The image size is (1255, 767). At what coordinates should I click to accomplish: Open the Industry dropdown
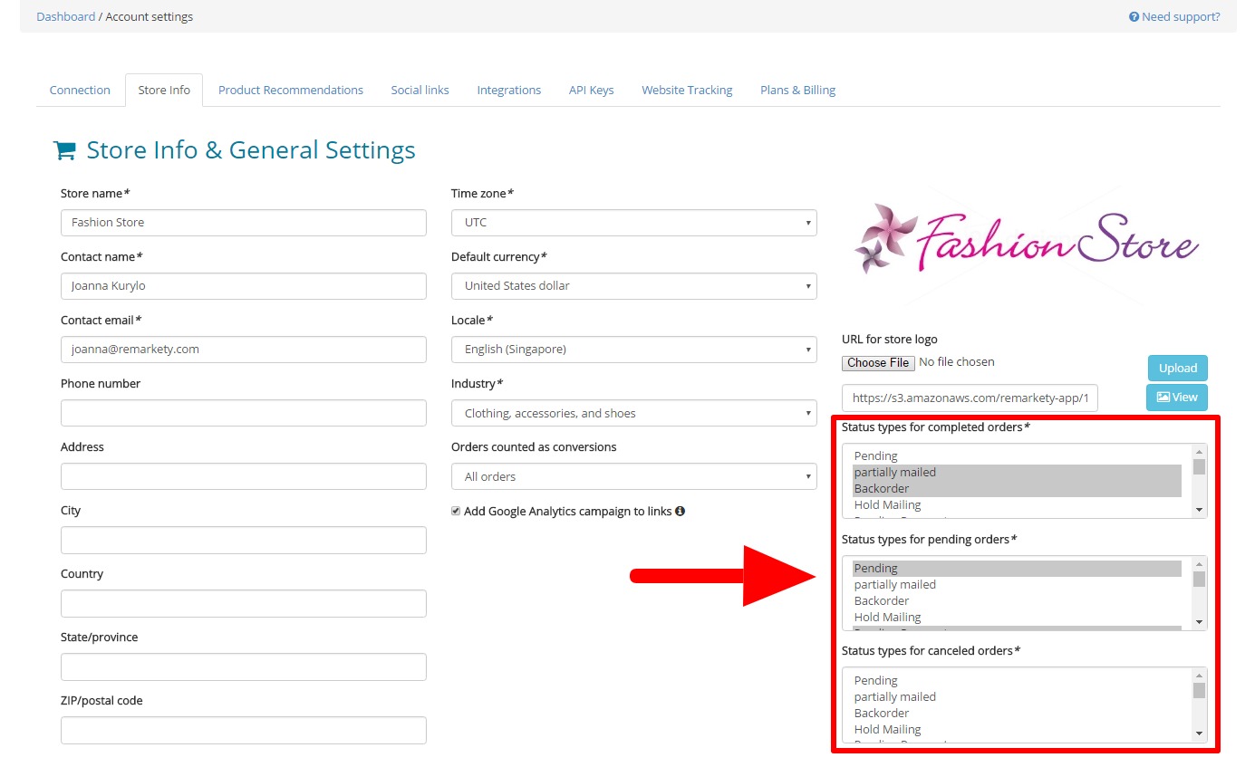coord(633,413)
